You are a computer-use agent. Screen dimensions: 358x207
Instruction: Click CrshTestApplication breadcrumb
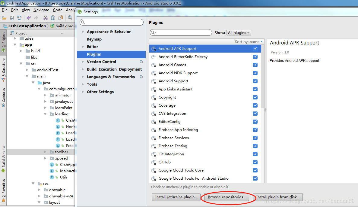tap(27, 26)
